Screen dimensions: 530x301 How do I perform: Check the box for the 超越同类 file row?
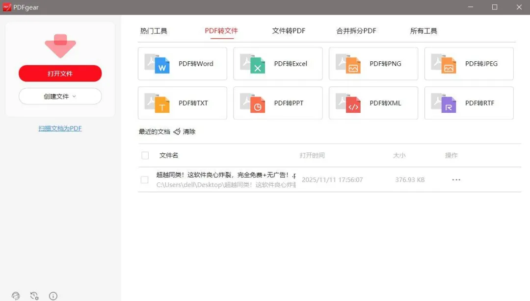(144, 180)
